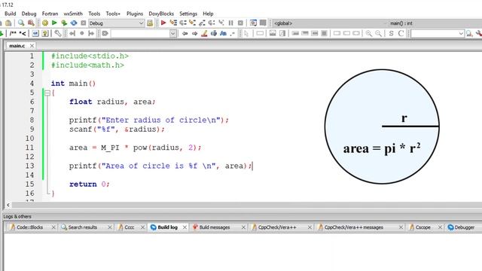Open DoxyBlocks preferences wrench icon
This screenshot has height=271, width=482.
(57, 33)
